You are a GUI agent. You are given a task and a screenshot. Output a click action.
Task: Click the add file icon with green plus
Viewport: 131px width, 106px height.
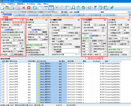pyautogui.click(x=3, y=8)
